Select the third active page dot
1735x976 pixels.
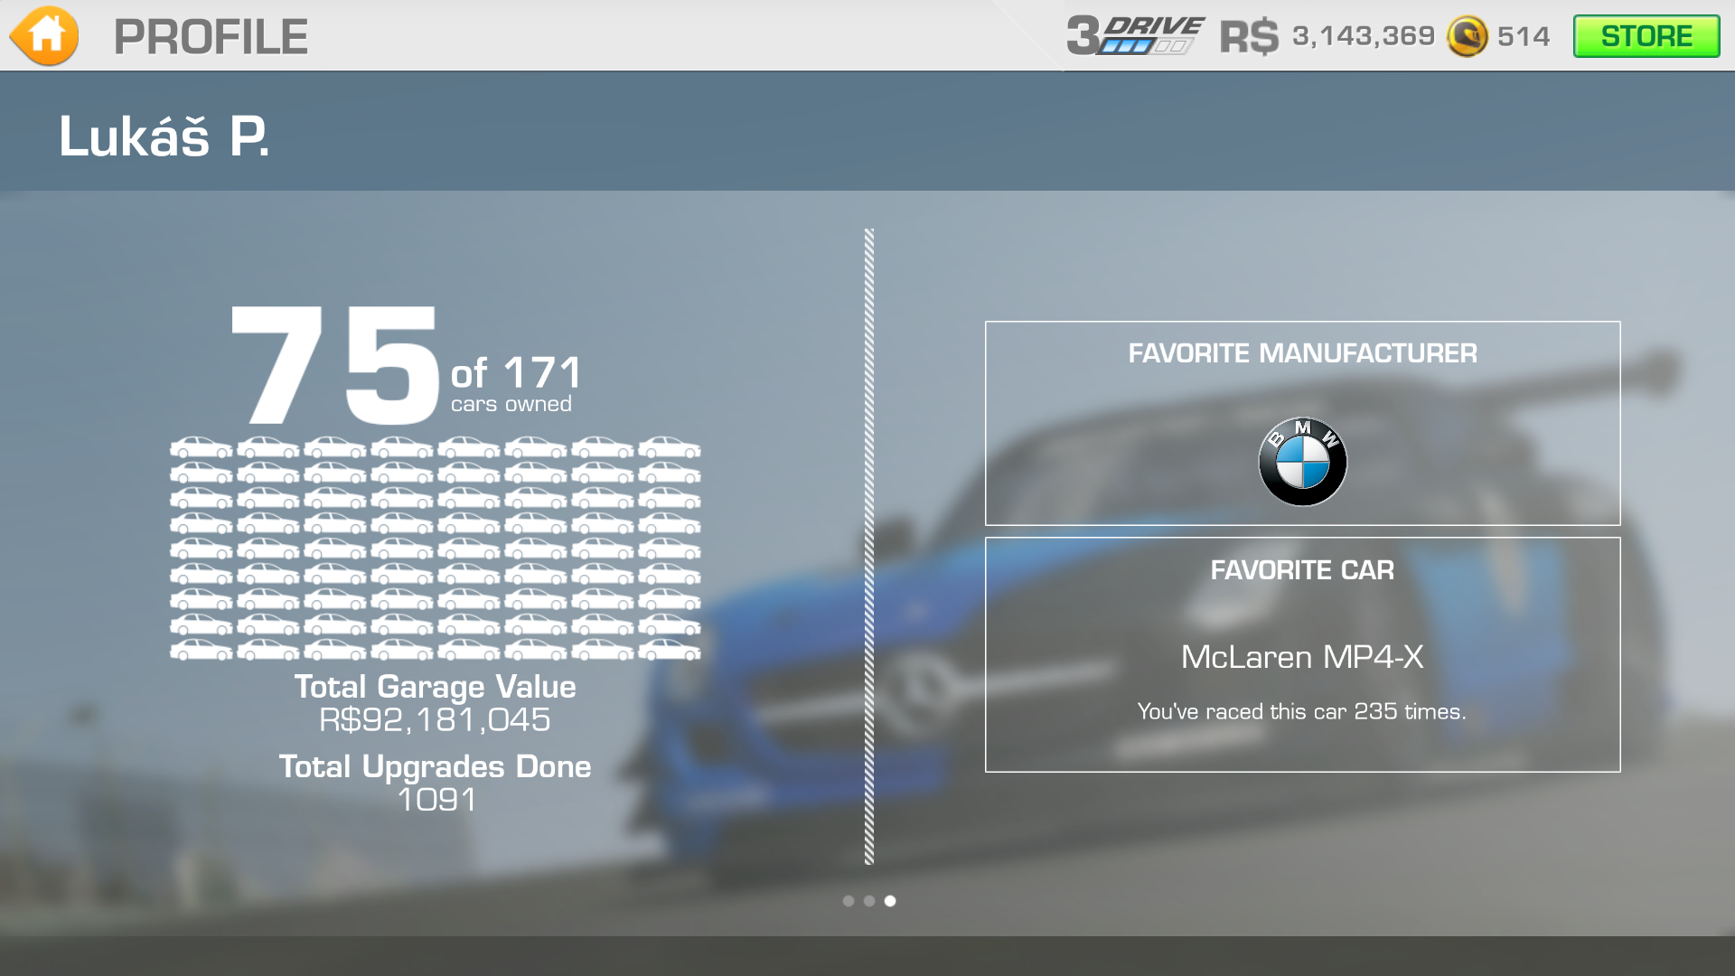(x=890, y=901)
